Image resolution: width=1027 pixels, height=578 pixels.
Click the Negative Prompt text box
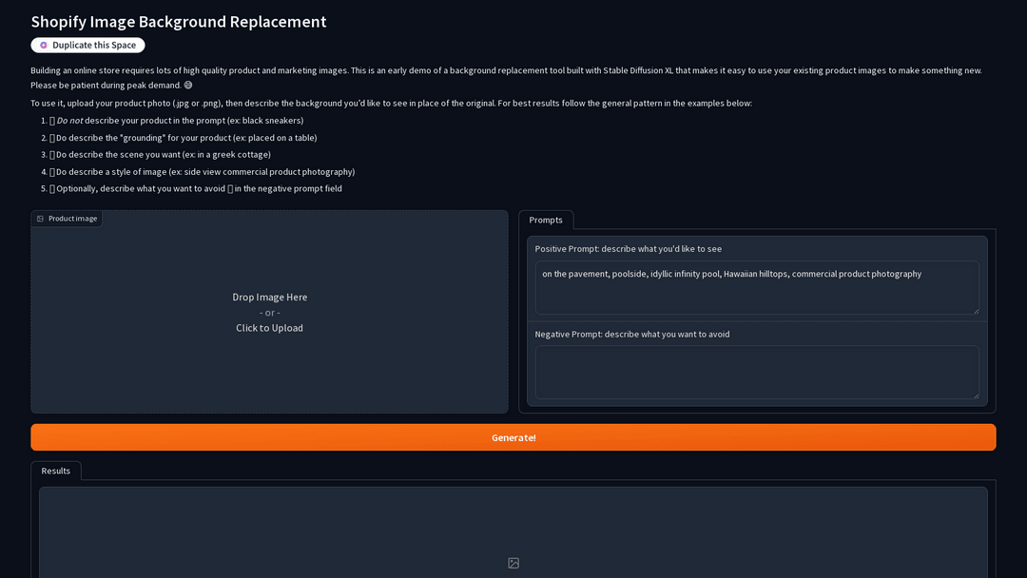click(x=757, y=373)
